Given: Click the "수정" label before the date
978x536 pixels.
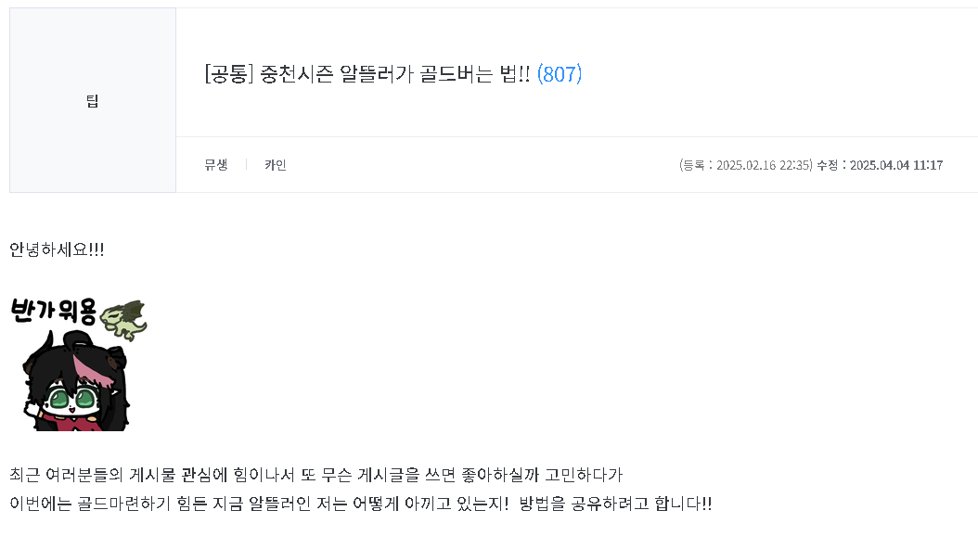Looking at the screenshot, I should coord(827,165).
